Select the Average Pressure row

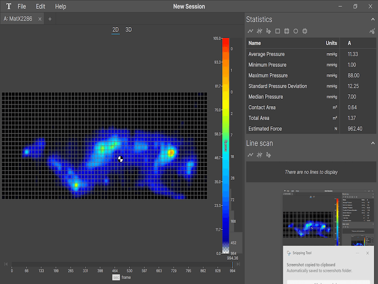[x=311, y=54]
